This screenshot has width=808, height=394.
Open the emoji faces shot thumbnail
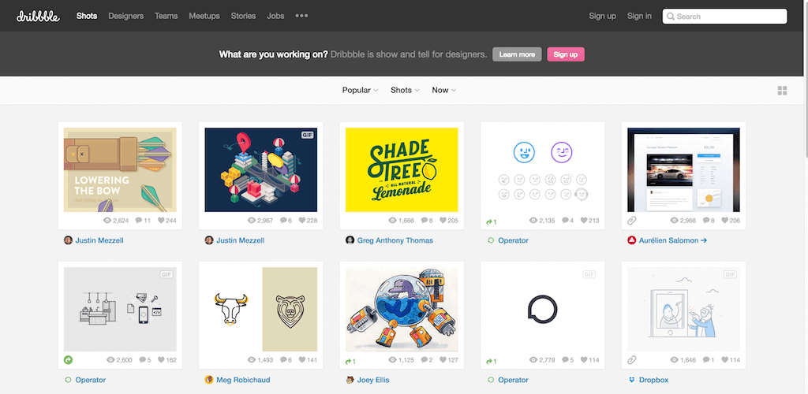pos(543,169)
